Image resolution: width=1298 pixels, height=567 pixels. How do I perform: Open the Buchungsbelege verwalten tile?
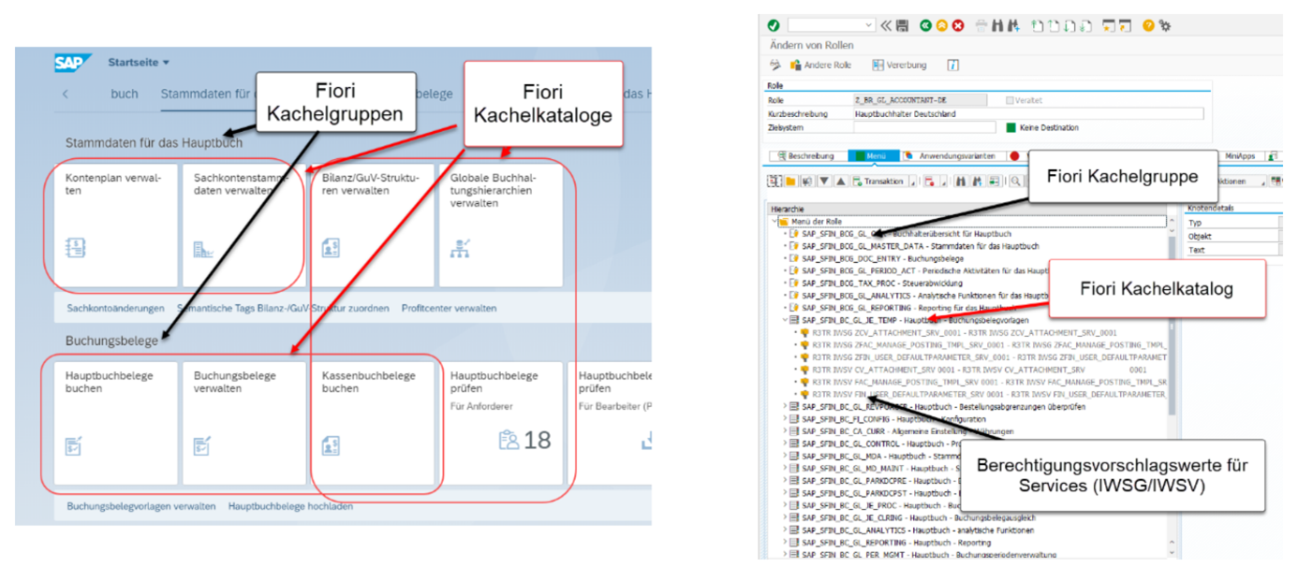pos(243,424)
